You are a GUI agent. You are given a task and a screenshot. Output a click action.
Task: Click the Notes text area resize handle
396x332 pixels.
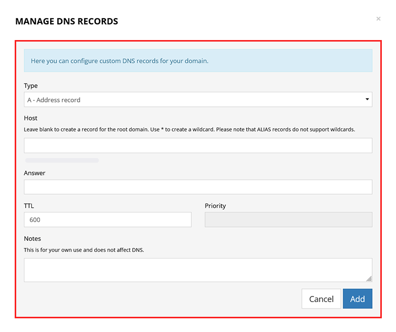click(x=369, y=279)
